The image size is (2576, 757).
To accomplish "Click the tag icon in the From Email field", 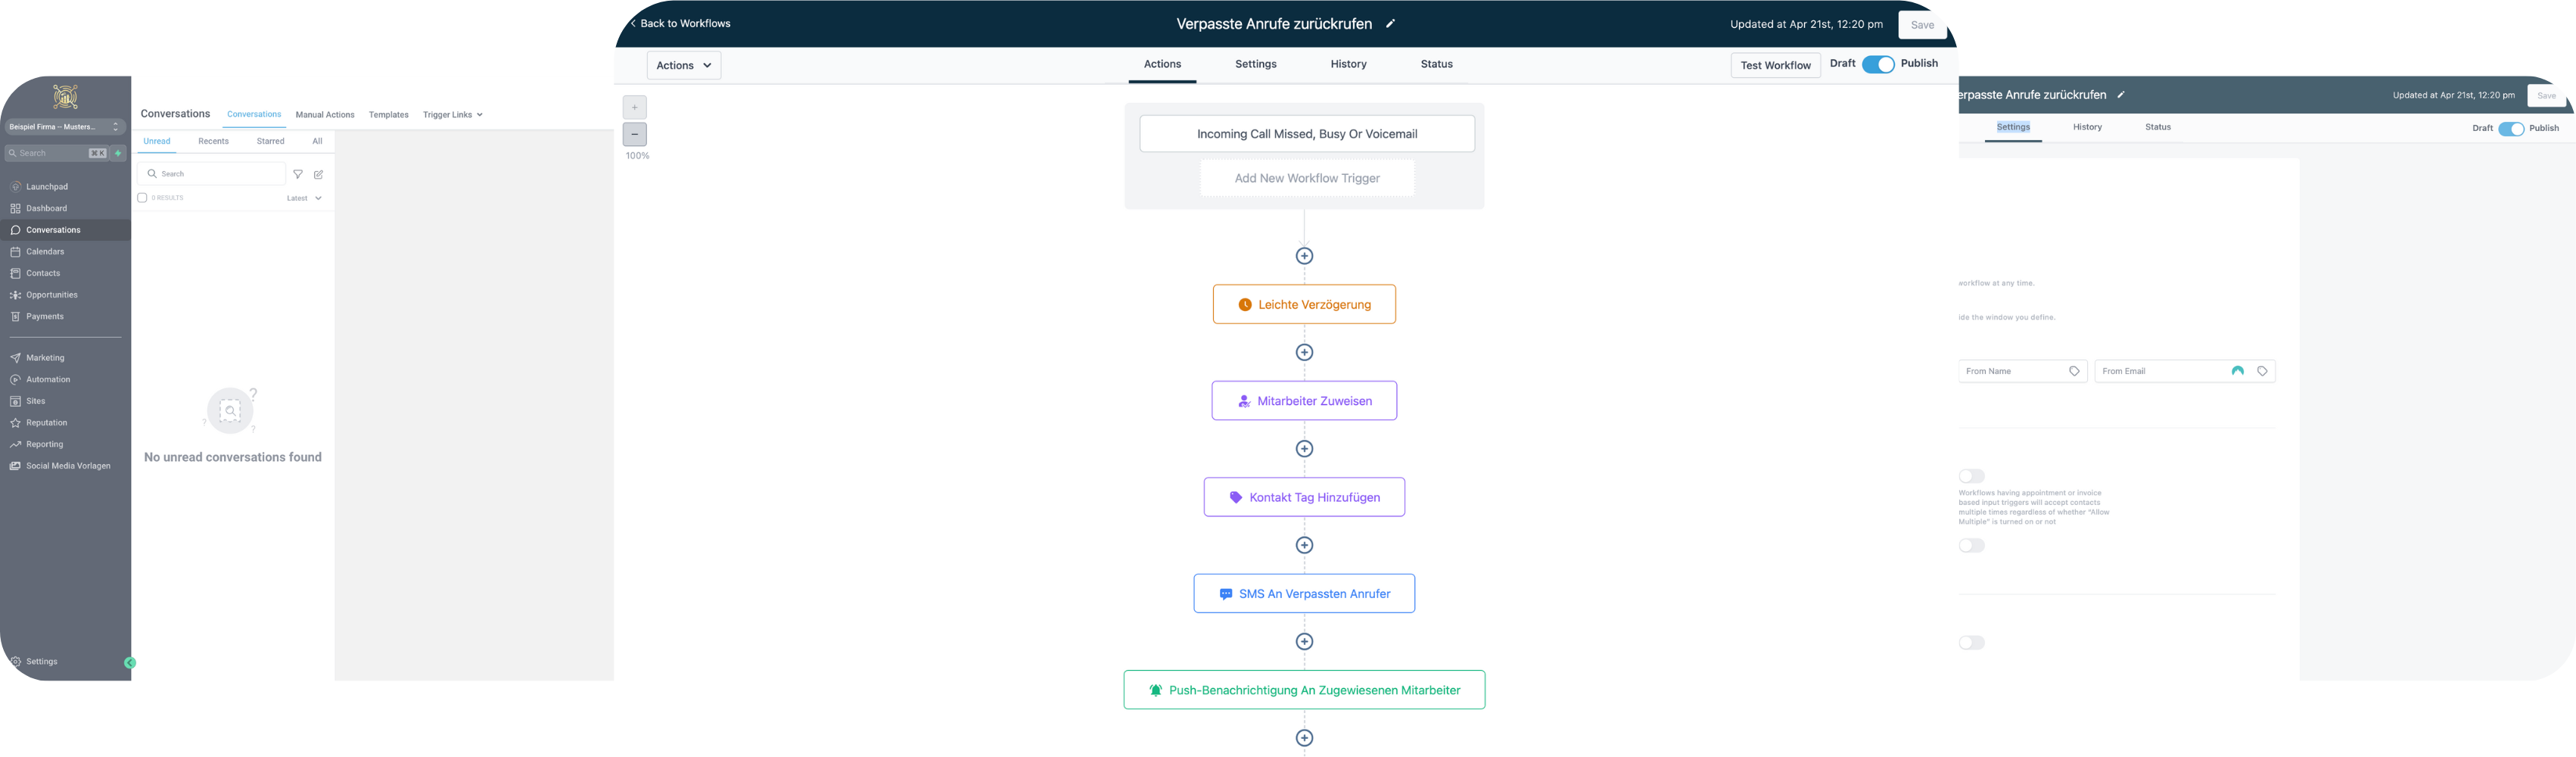I will pyautogui.click(x=2262, y=371).
